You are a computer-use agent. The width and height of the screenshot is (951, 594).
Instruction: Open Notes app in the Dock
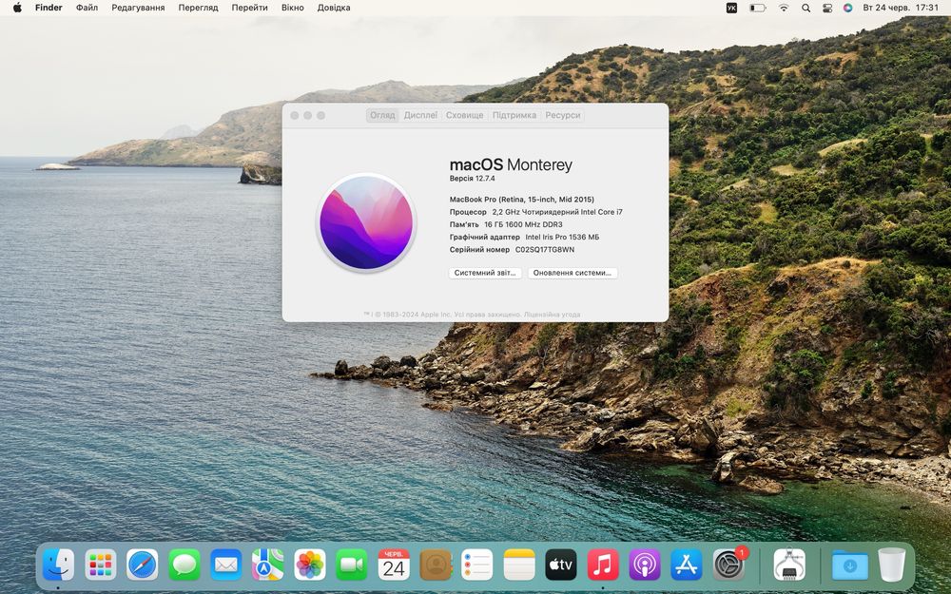(x=519, y=565)
